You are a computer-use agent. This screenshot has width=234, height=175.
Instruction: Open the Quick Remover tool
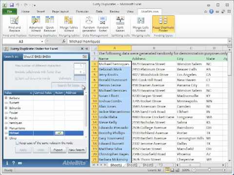50,24
